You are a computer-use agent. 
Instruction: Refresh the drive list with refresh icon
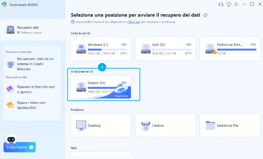pos(205,15)
